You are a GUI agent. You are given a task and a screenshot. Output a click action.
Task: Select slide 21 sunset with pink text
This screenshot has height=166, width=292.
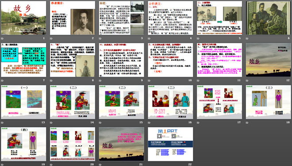[121, 144]
